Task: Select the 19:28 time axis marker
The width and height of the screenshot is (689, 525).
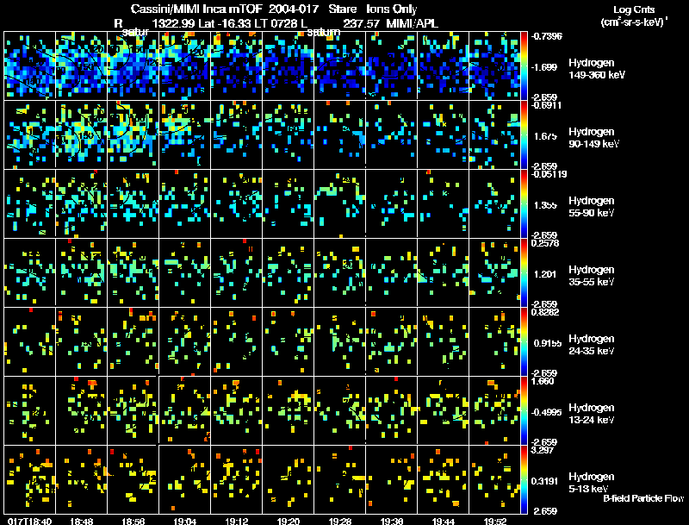Action: [339, 521]
